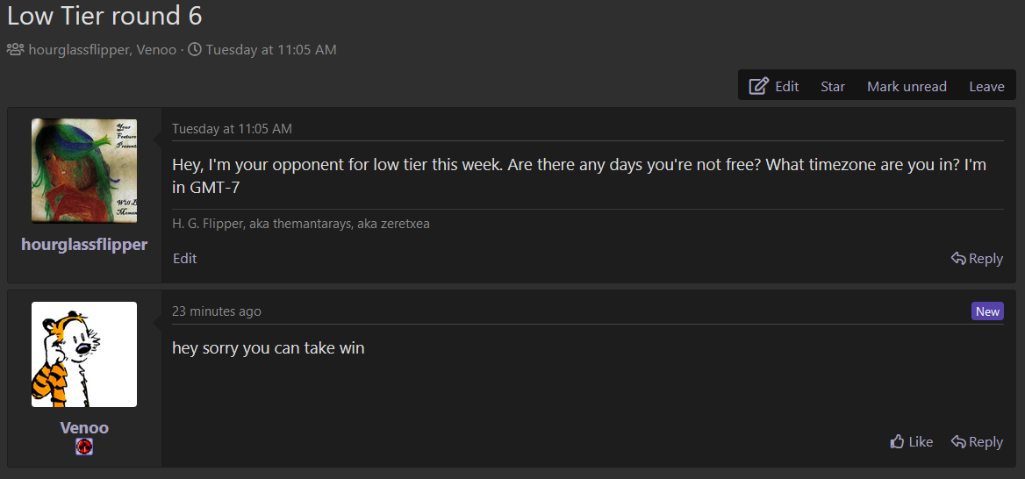Viewport: 1025px width, 479px height.
Task: Click reply arrow icon on Venoo's post
Action: 958,442
